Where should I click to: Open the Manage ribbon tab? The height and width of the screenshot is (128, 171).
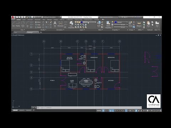click(x=50, y=20)
